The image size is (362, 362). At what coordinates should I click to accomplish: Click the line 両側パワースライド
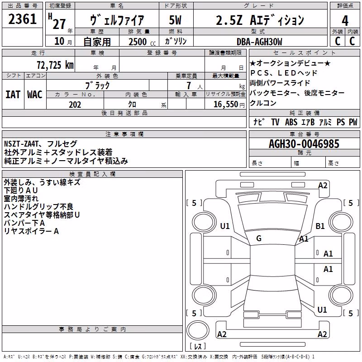point(280,83)
